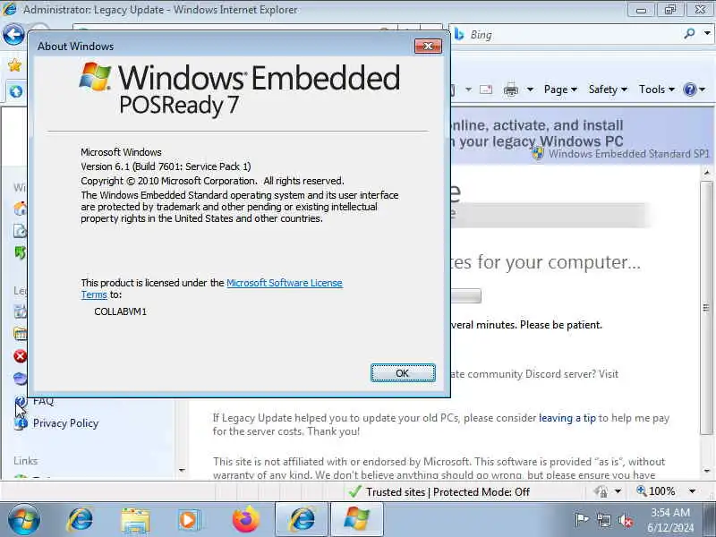This screenshot has width=716, height=537.
Task: Click the red X icon in the sidebar
Action: click(20, 355)
